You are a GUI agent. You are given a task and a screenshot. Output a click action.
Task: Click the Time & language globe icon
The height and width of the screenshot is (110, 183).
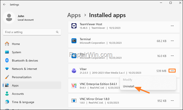[7, 102]
